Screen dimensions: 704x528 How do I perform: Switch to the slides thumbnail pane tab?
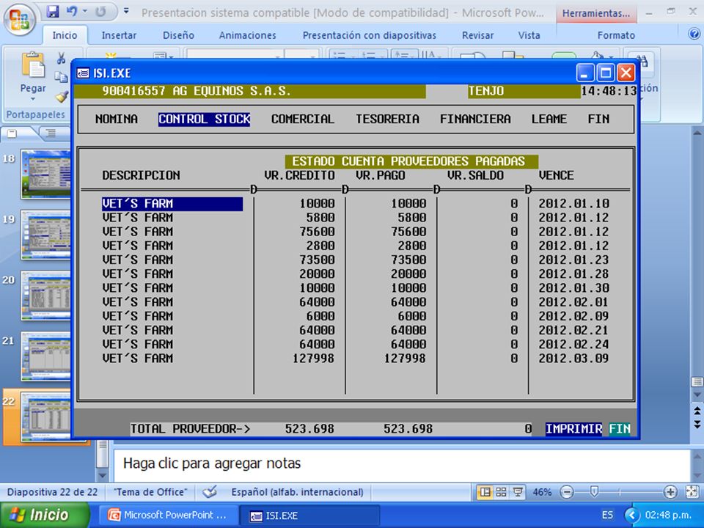pos(13,133)
